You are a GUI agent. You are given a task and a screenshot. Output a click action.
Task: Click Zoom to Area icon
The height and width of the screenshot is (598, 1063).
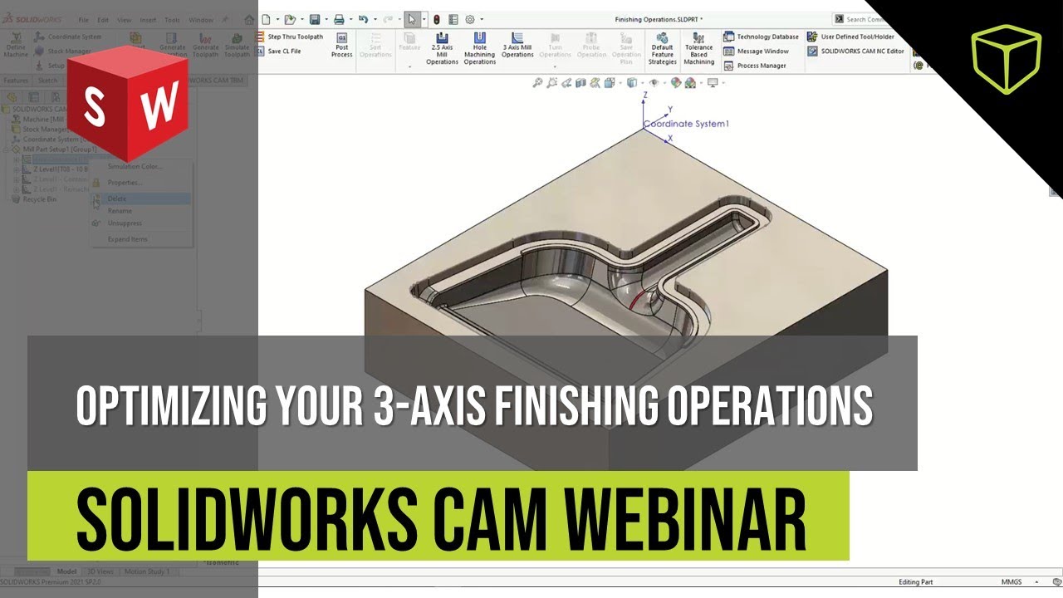(552, 82)
